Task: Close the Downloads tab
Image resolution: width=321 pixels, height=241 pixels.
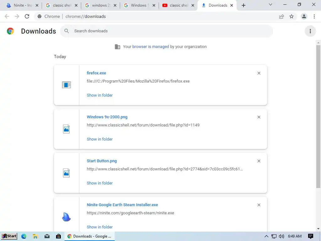Action: click(232, 5)
